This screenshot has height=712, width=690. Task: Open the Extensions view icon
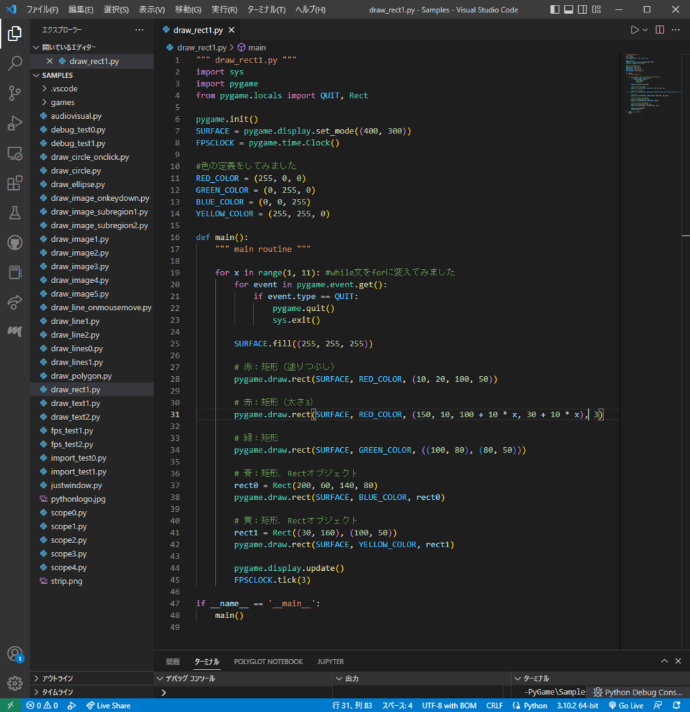coord(15,184)
